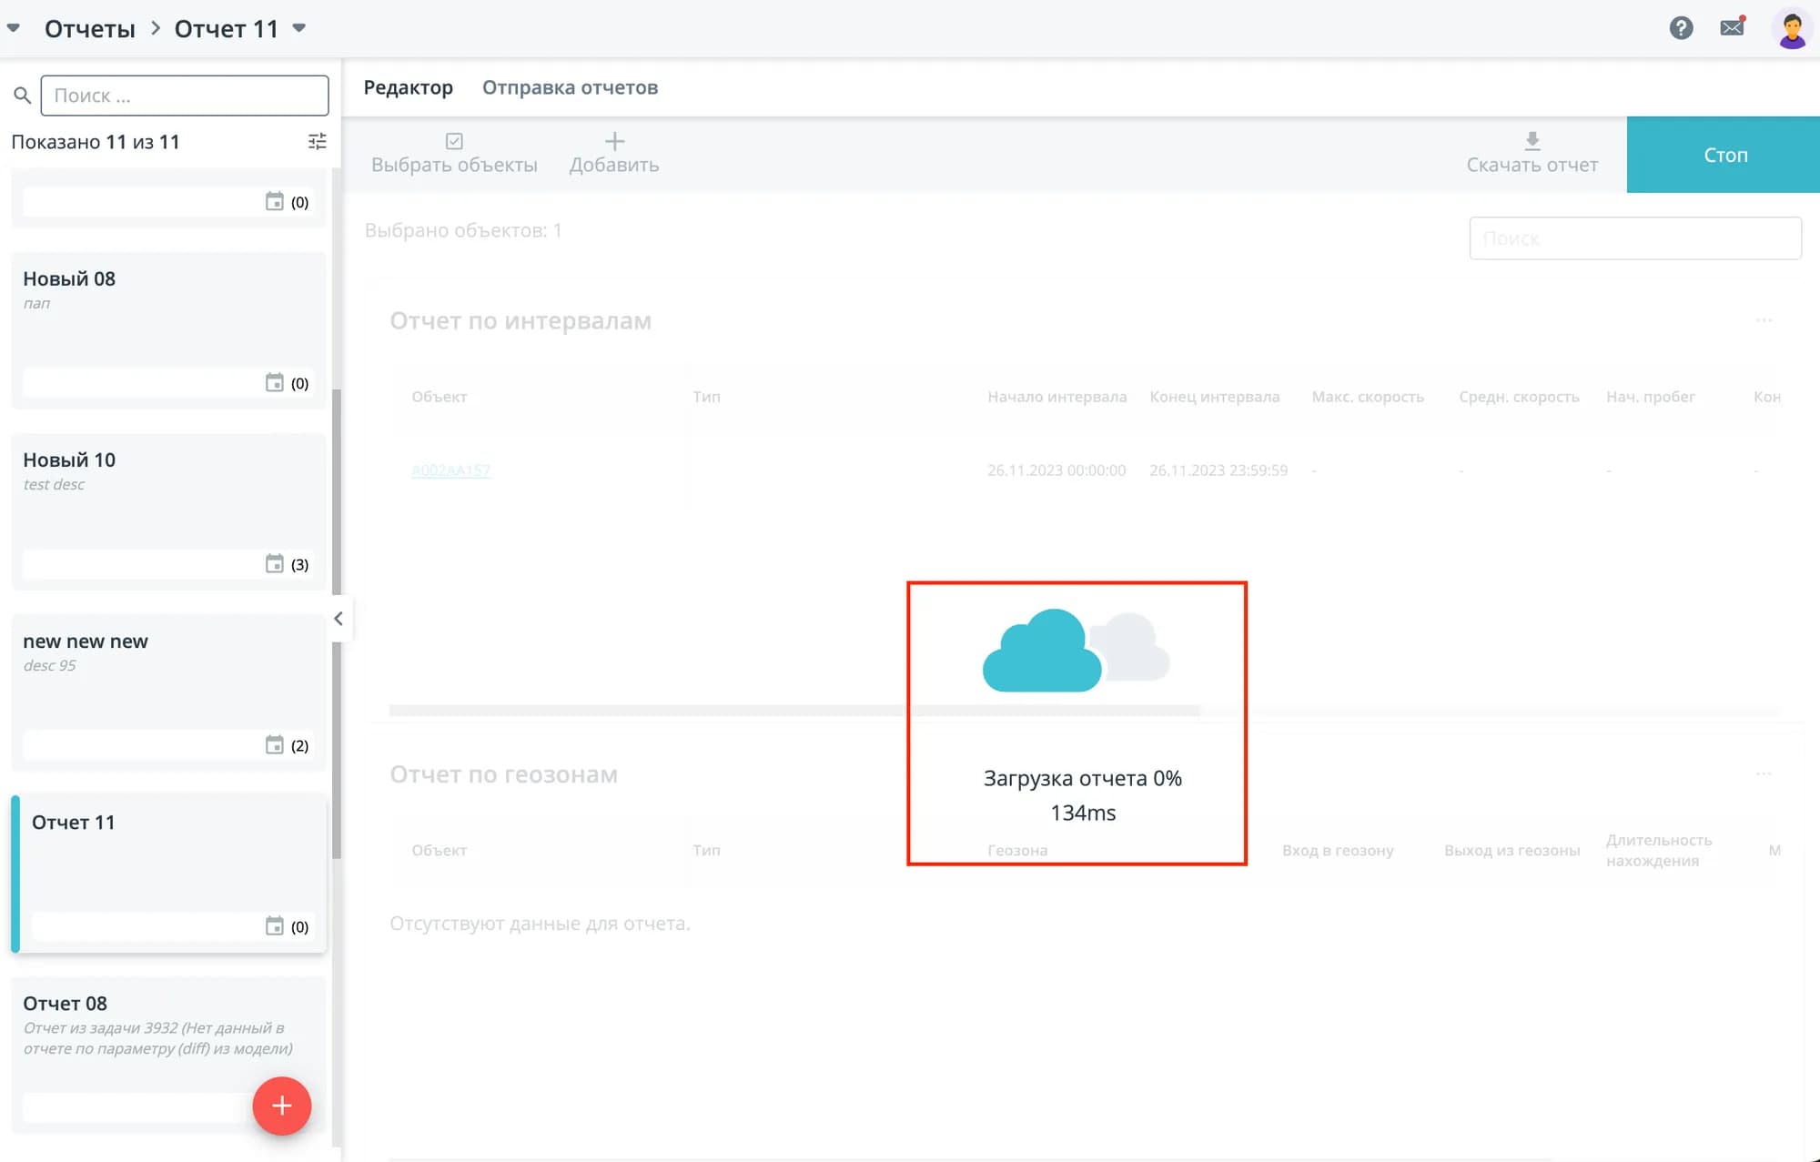Switch to the Отправка отчетов tab
The image size is (1820, 1162).
coord(570,87)
